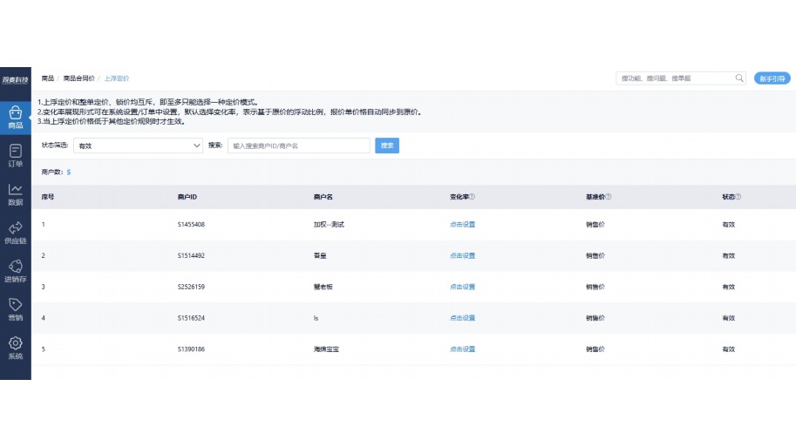Click merchant ID S1514492
This screenshot has width=796, height=447.
click(x=192, y=255)
